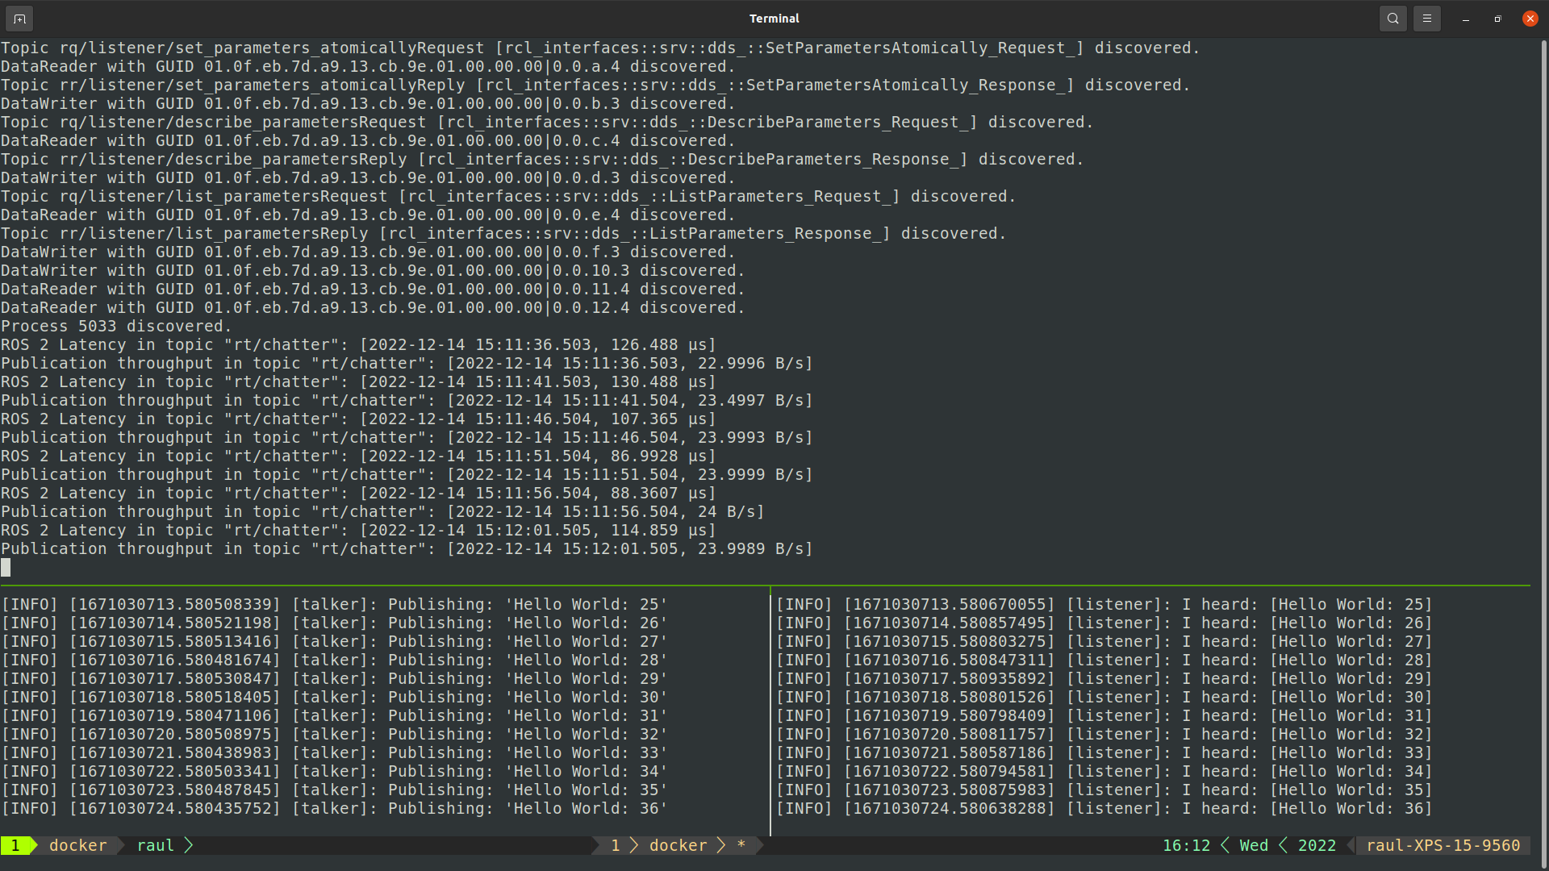Screen dimensions: 1549x871
Task: Open a new terminal tab
Action: click(19, 18)
